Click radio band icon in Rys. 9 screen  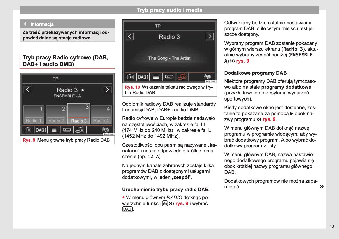click(28, 130)
